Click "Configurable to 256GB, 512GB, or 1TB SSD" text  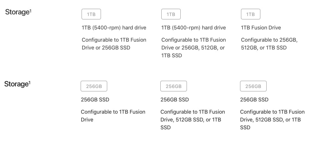(269, 44)
